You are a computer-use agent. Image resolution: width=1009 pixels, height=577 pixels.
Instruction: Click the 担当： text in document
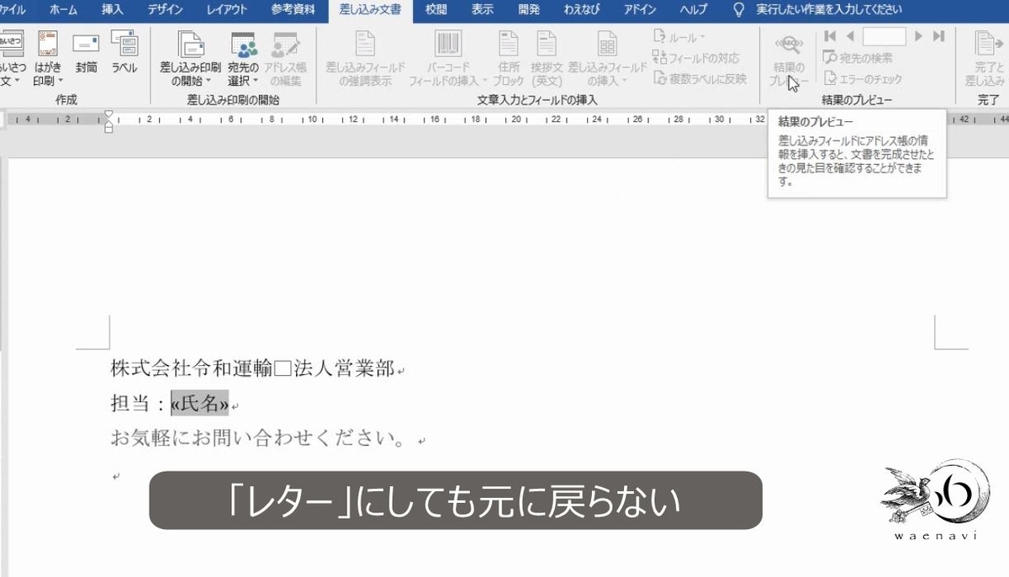(140, 405)
